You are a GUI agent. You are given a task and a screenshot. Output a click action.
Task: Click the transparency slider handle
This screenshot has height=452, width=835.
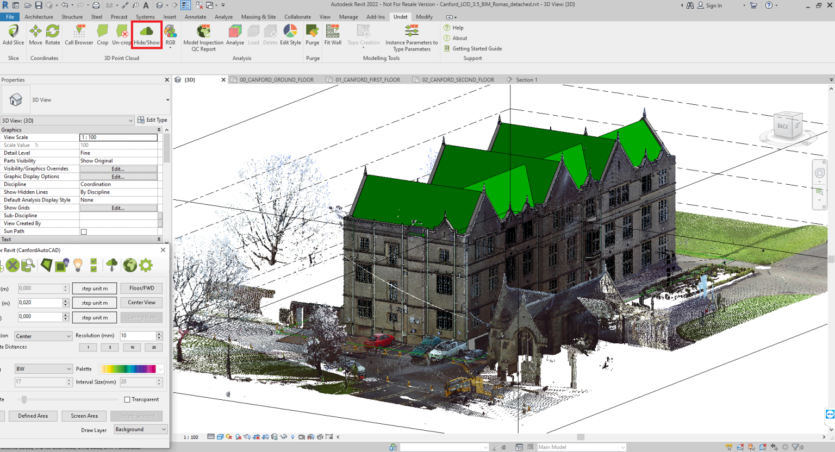24,400
